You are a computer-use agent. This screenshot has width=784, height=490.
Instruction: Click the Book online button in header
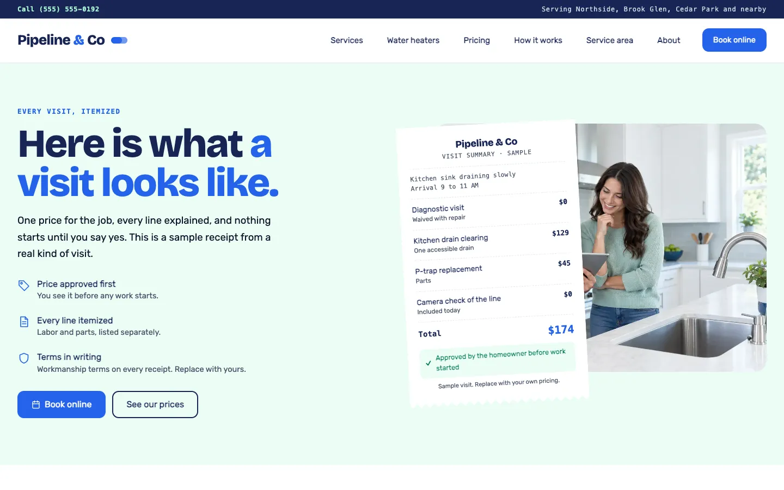[734, 40]
